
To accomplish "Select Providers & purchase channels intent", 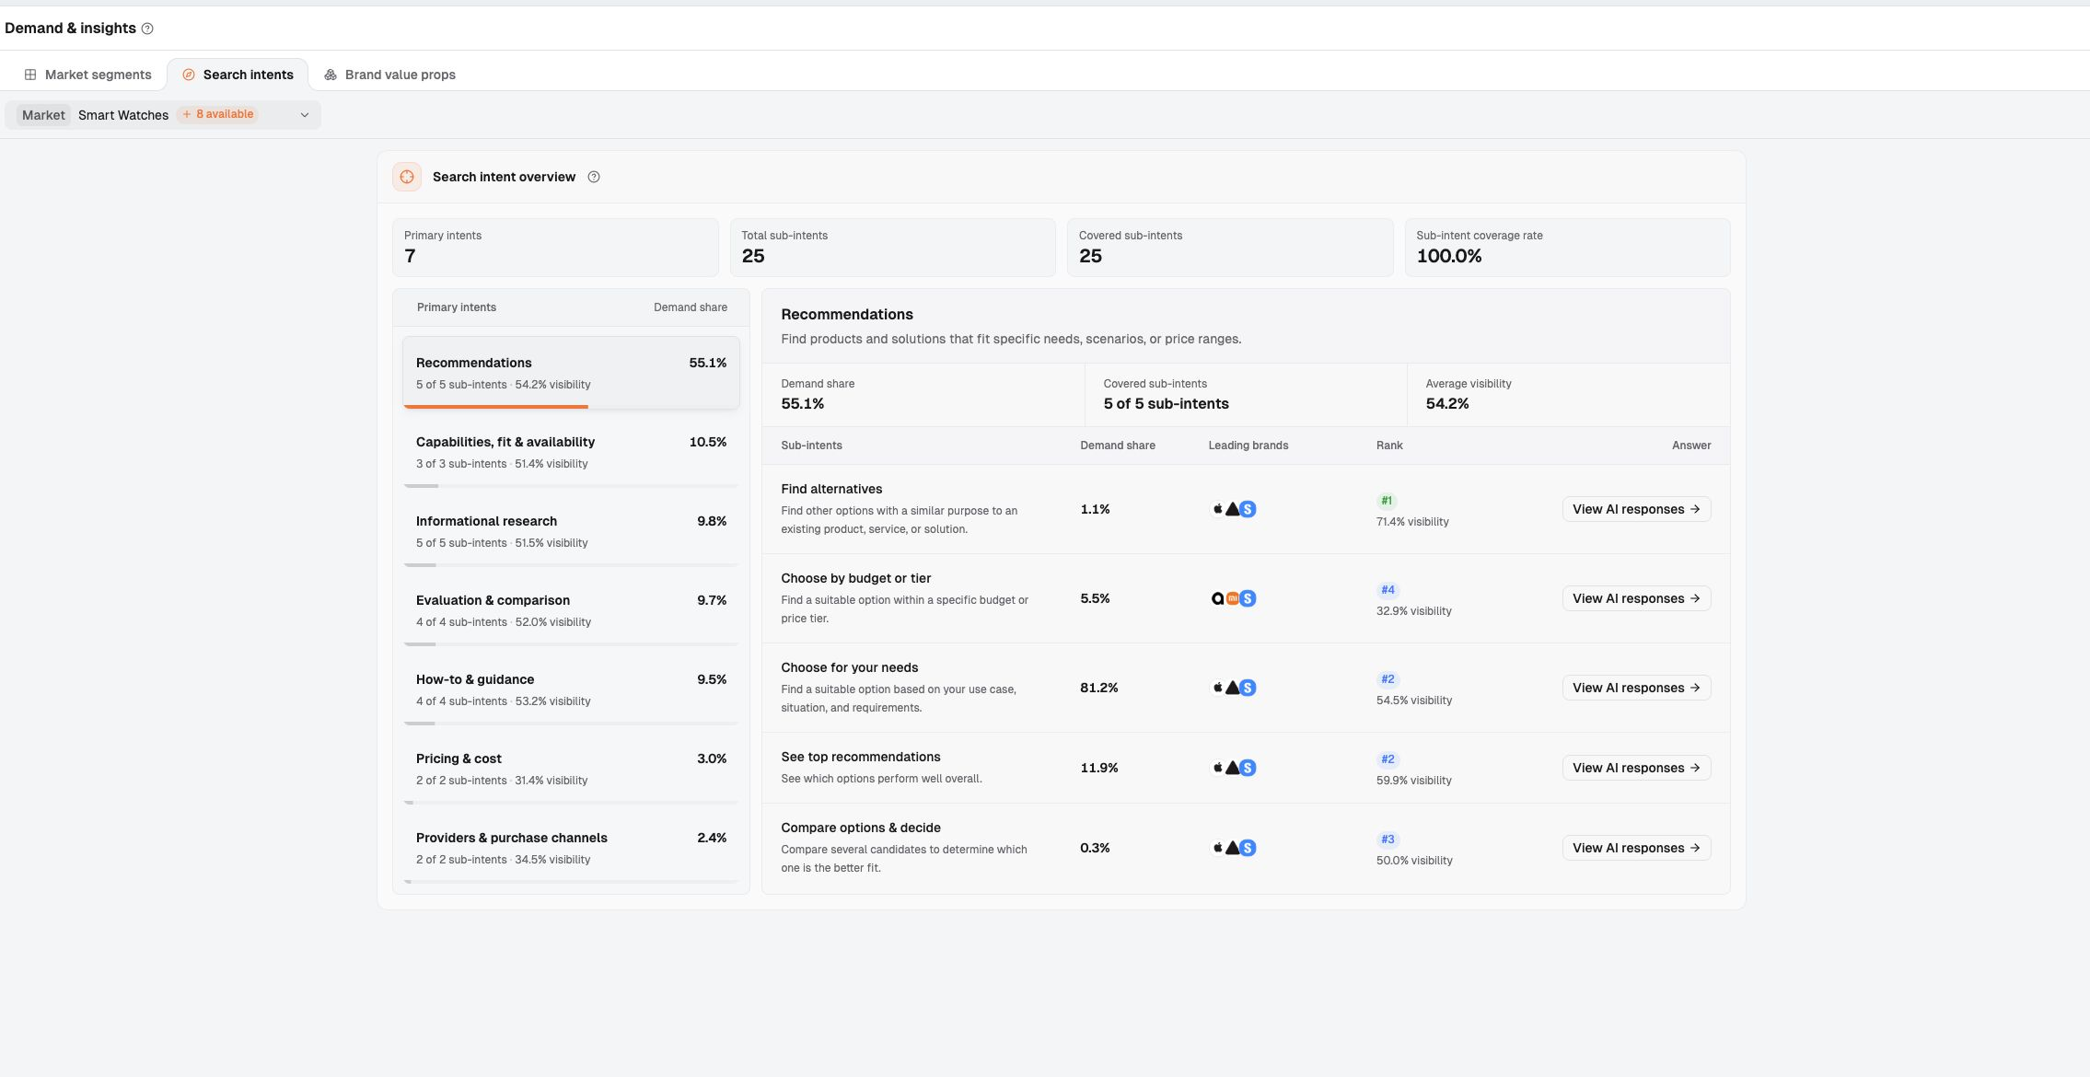I will [x=571, y=848].
